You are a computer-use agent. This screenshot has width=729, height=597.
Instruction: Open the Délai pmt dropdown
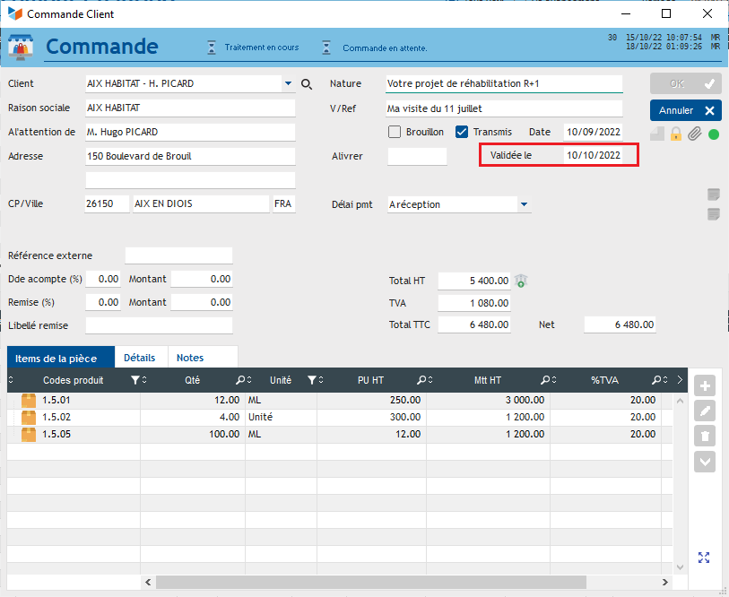524,204
